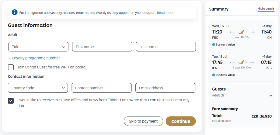Click the teal dot beside outbound Business Value
Image resolution: width=280 pixels, height=135 pixels.
coord(214,44)
